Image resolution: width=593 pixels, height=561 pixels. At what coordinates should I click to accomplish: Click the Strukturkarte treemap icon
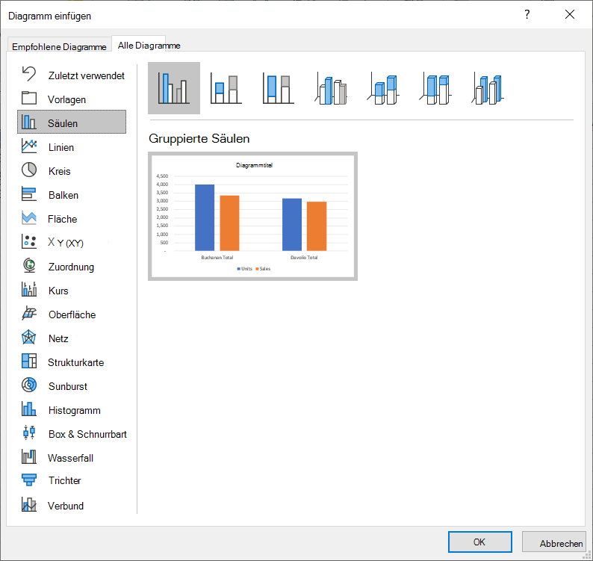click(29, 361)
